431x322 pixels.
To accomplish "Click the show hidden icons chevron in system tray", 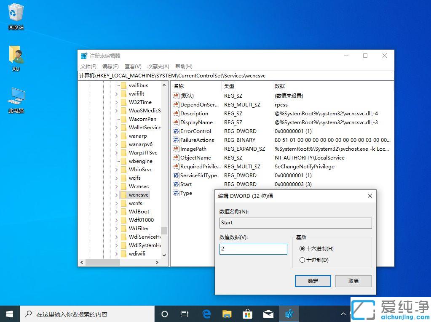I will click(343, 314).
